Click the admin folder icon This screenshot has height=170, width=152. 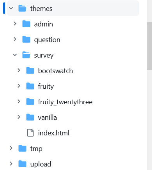pyautogui.click(x=26, y=24)
